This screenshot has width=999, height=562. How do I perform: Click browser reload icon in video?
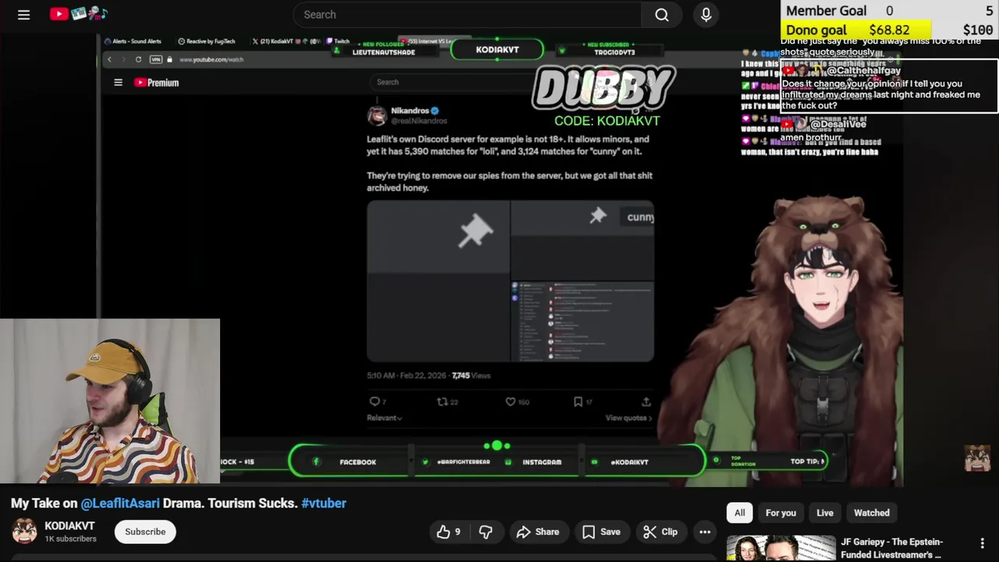click(x=138, y=59)
